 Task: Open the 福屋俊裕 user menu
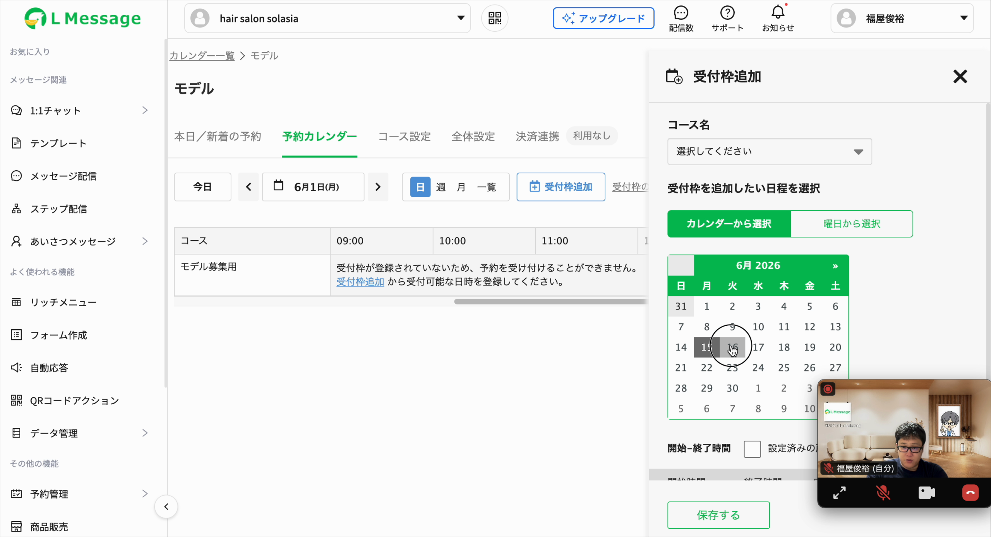[902, 18]
